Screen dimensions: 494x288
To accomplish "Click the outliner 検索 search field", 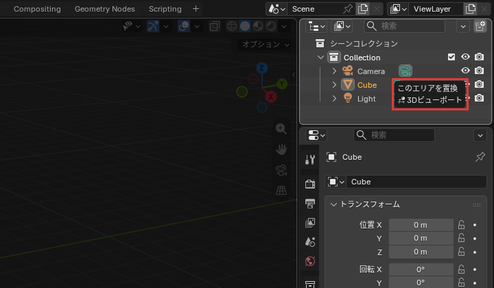I will pos(405,26).
